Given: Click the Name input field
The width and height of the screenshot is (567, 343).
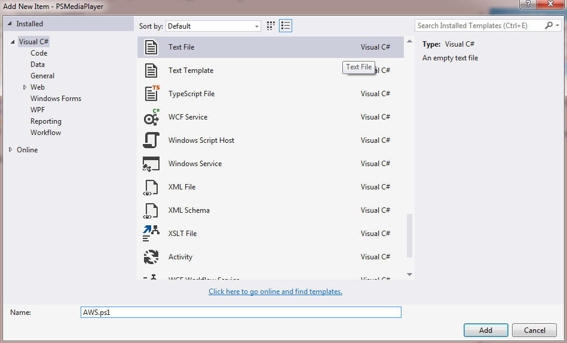Looking at the screenshot, I should click(240, 313).
